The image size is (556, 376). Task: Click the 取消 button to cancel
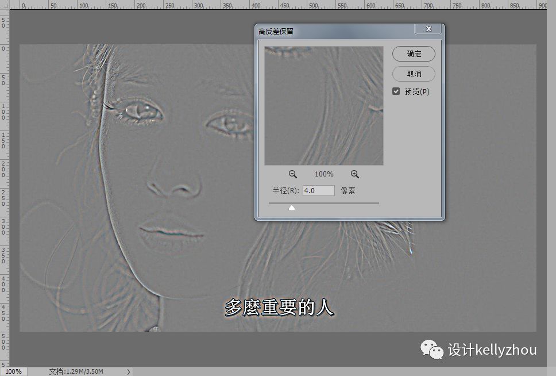click(x=414, y=74)
